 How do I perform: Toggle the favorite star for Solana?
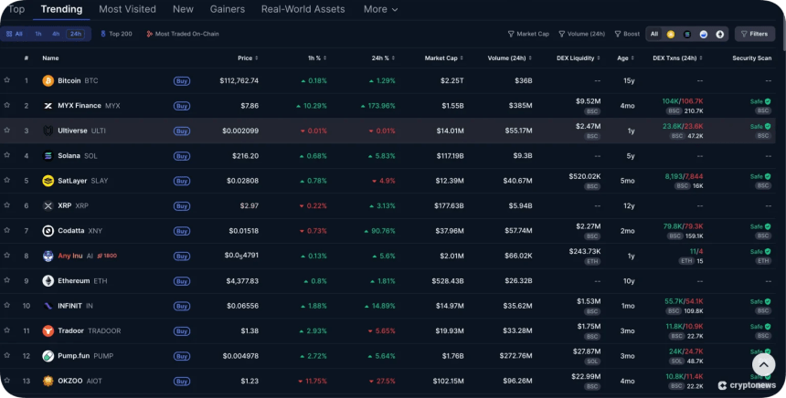pyautogui.click(x=7, y=155)
